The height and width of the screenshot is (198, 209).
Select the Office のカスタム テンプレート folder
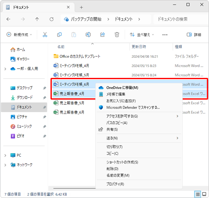77,57
